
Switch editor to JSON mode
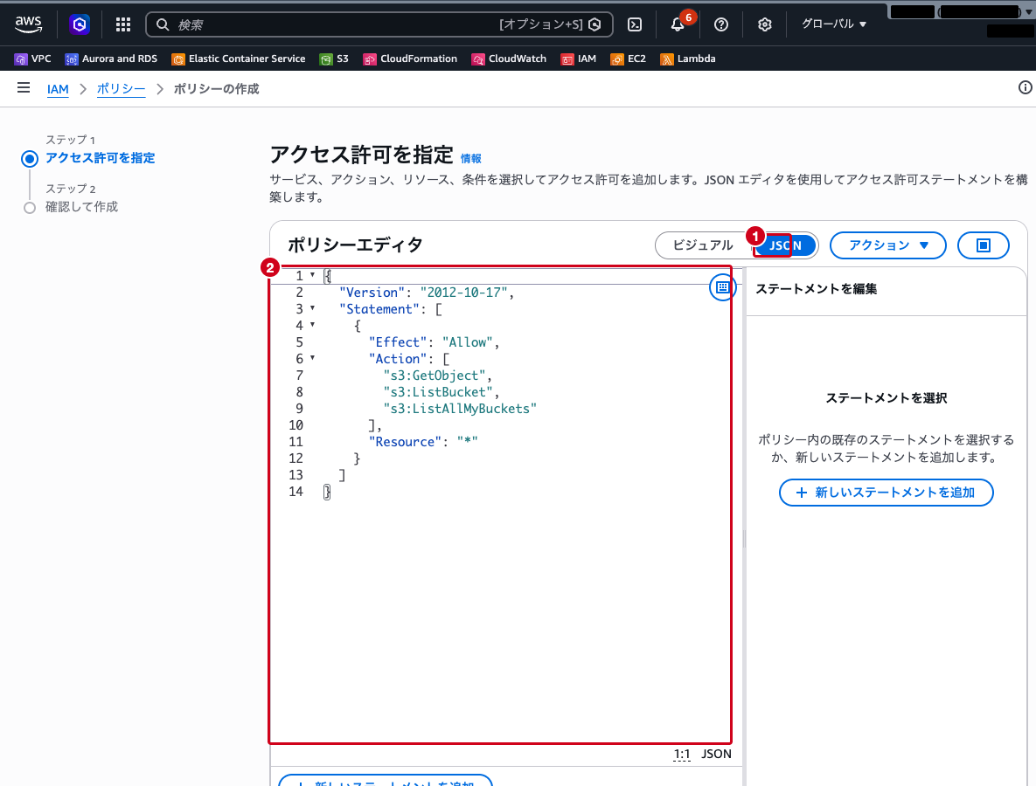[785, 245]
